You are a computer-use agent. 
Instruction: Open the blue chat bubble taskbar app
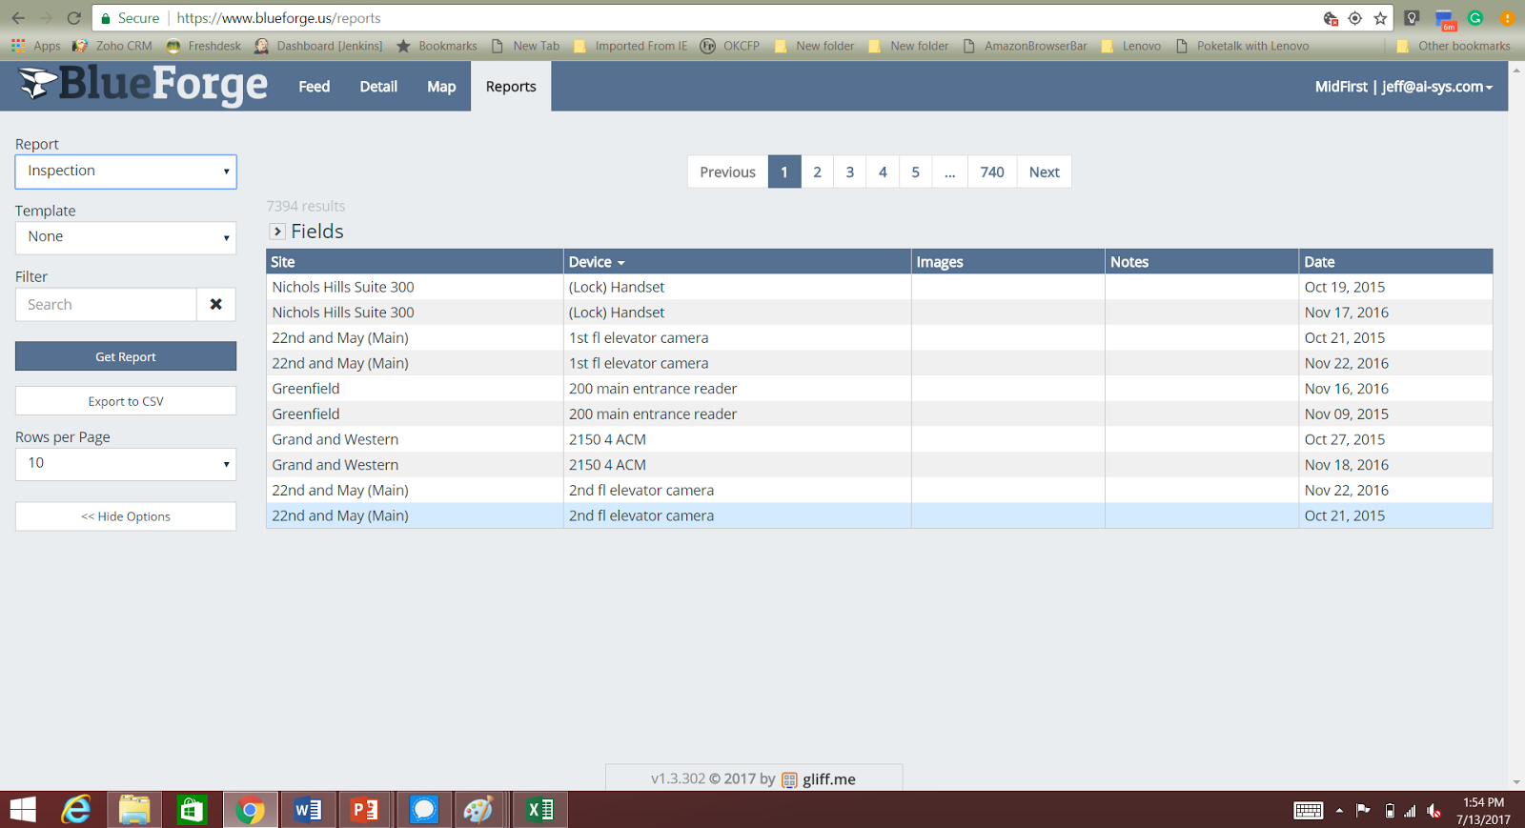point(423,810)
